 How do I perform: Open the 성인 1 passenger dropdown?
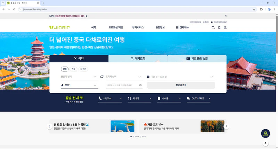(80, 85)
